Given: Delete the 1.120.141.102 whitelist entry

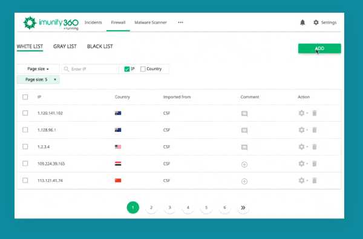Looking at the screenshot, I should click(x=315, y=113).
